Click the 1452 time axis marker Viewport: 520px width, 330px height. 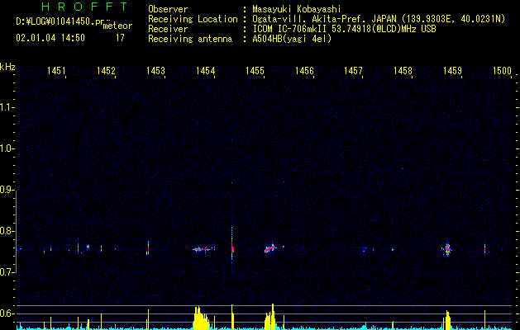click(x=106, y=70)
